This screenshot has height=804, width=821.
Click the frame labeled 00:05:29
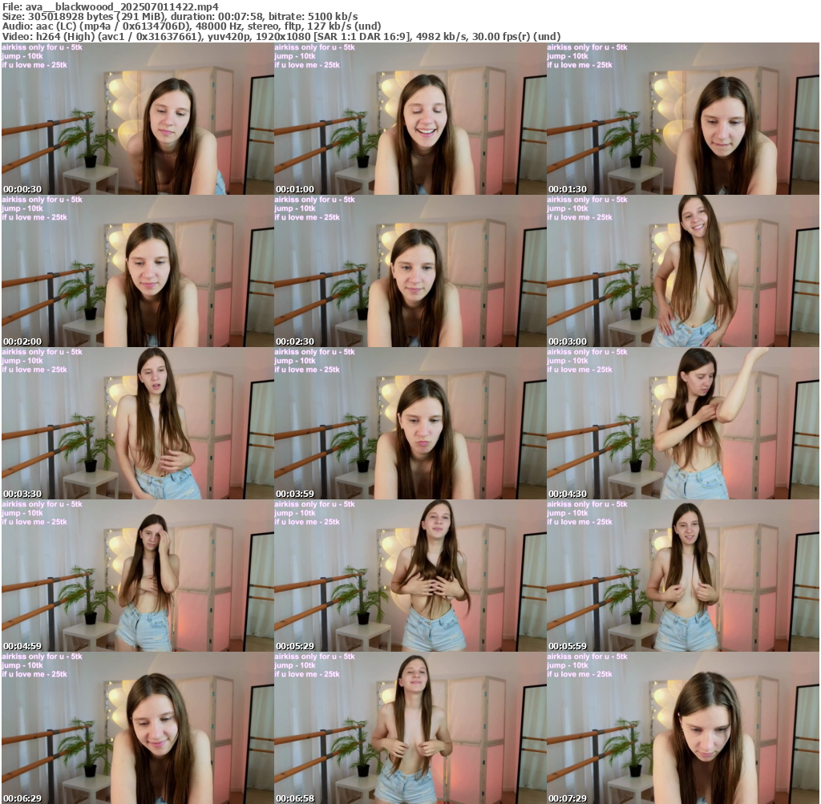[x=410, y=576]
